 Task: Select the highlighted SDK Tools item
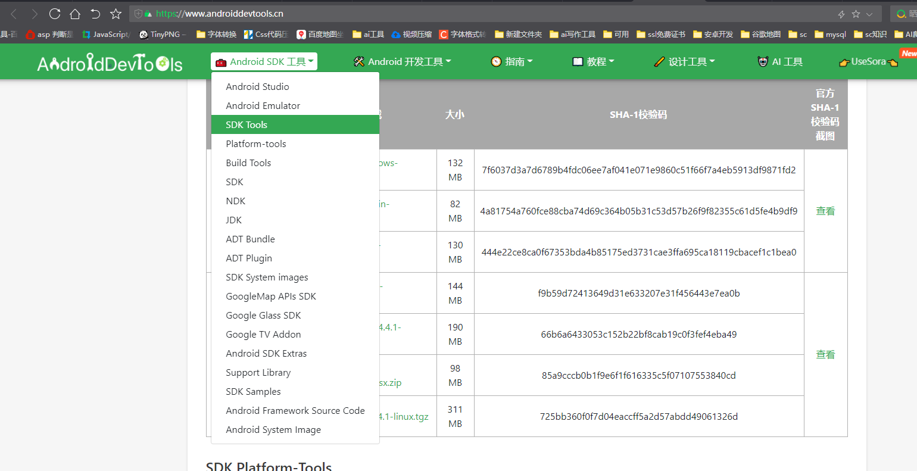(295, 124)
